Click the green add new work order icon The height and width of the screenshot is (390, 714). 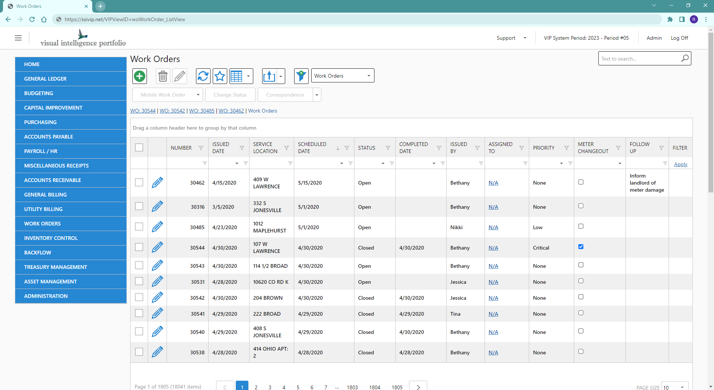coord(139,76)
